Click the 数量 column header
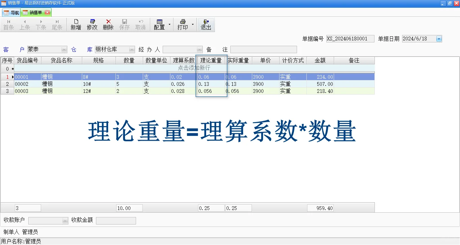This screenshot has width=460, height=245. (x=129, y=61)
